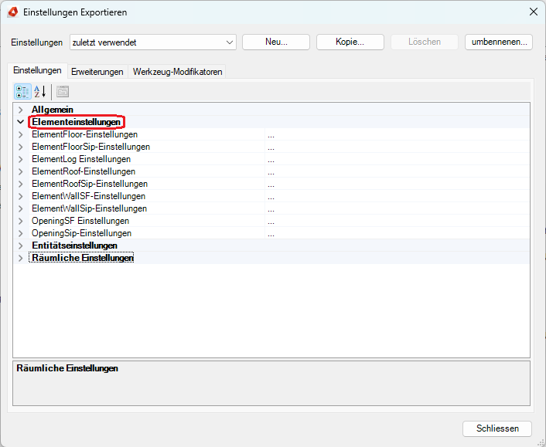Select Elementeinstellungen category label
The width and height of the screenshot is (546, 447).
click(x=77, y=122)
